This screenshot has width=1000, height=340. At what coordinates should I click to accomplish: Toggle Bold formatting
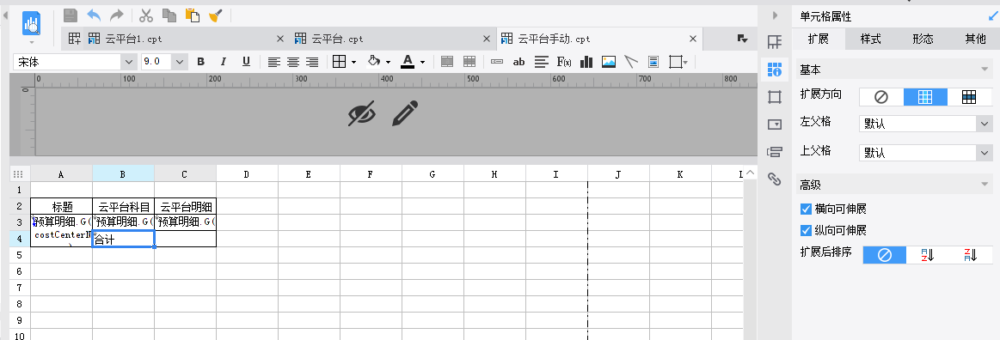click(201, 62)
